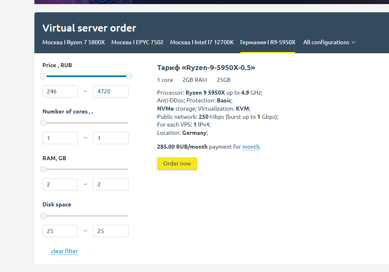Viewport: 389px width, 272px height.
Task: Click the 2GB RAM spec text
Action: tap(195, 80)
